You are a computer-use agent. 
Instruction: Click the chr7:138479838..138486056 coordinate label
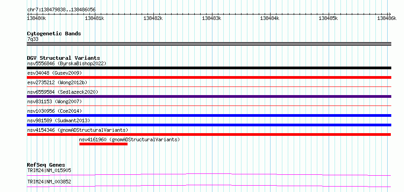61,10
